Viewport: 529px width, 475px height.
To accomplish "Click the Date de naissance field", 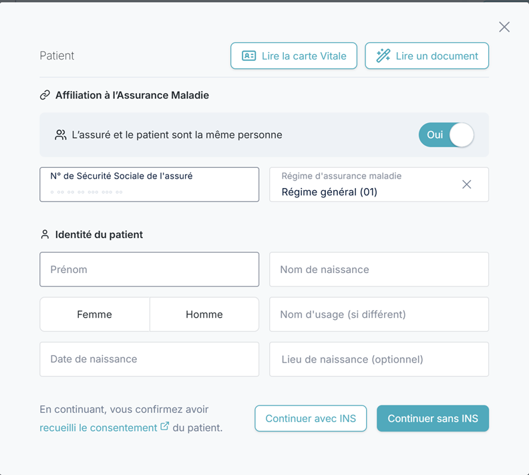I will pos(149,359).
